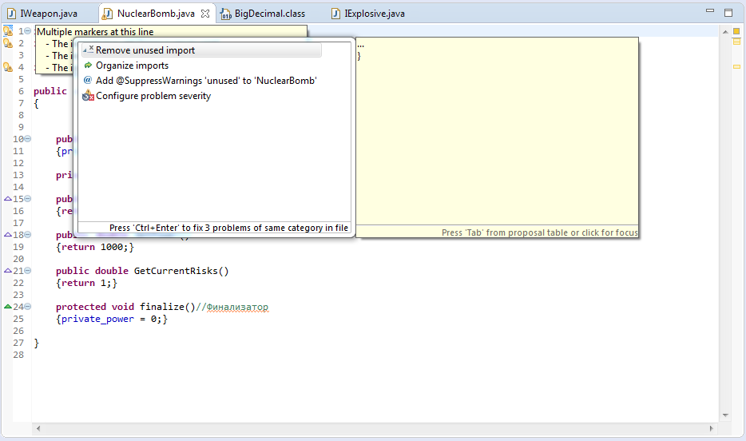Viewport: 746px width, 441px height.
Task: Collapse the method fold at line 15
Action: (28, 199)
